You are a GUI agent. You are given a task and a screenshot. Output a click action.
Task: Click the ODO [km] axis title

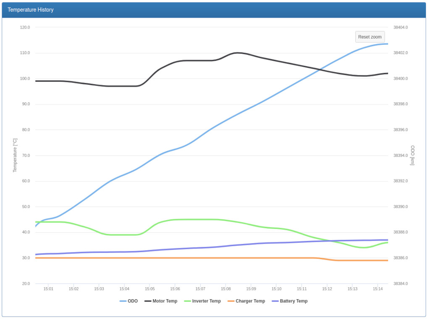[412, 155]
